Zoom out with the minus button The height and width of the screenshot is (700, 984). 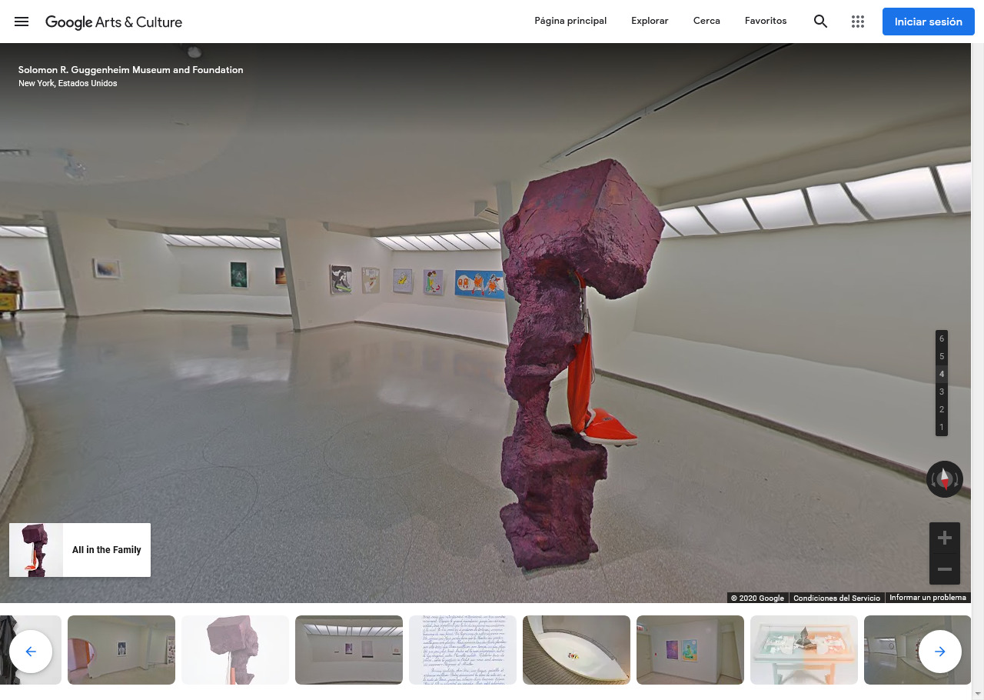pyautogui.click(x=945, y=569)
